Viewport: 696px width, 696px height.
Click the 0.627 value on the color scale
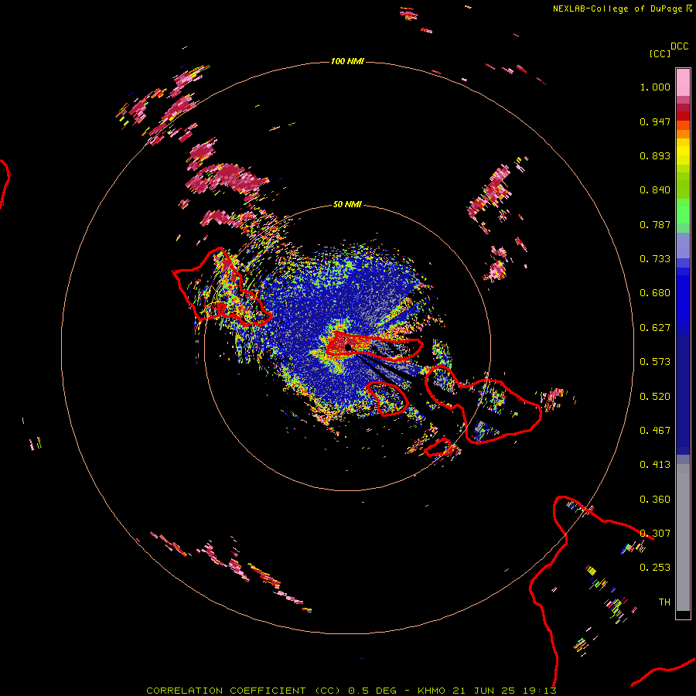[655, 328]
